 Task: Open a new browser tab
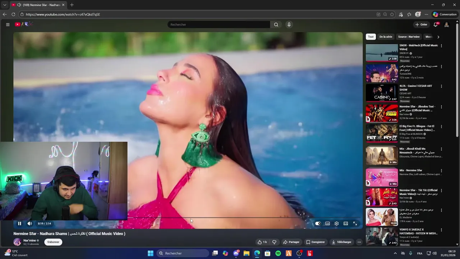[72, 5]
